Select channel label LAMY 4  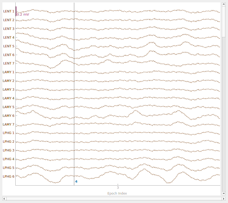coord(8,98)
